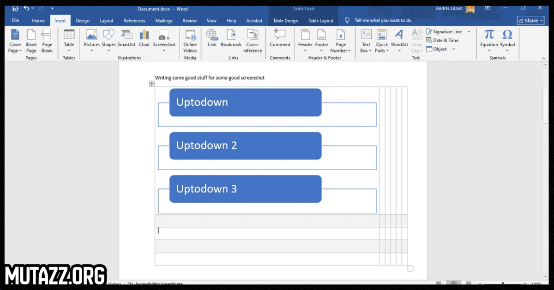This screenshot has height=290, width=554.
Task: Insert a Page Break
Action: (x=47, y=40)
